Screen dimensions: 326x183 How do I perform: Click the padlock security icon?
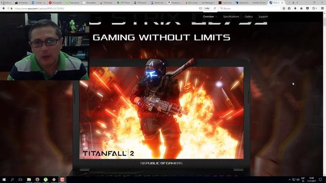pyautogui.click(x=11, y=8)
